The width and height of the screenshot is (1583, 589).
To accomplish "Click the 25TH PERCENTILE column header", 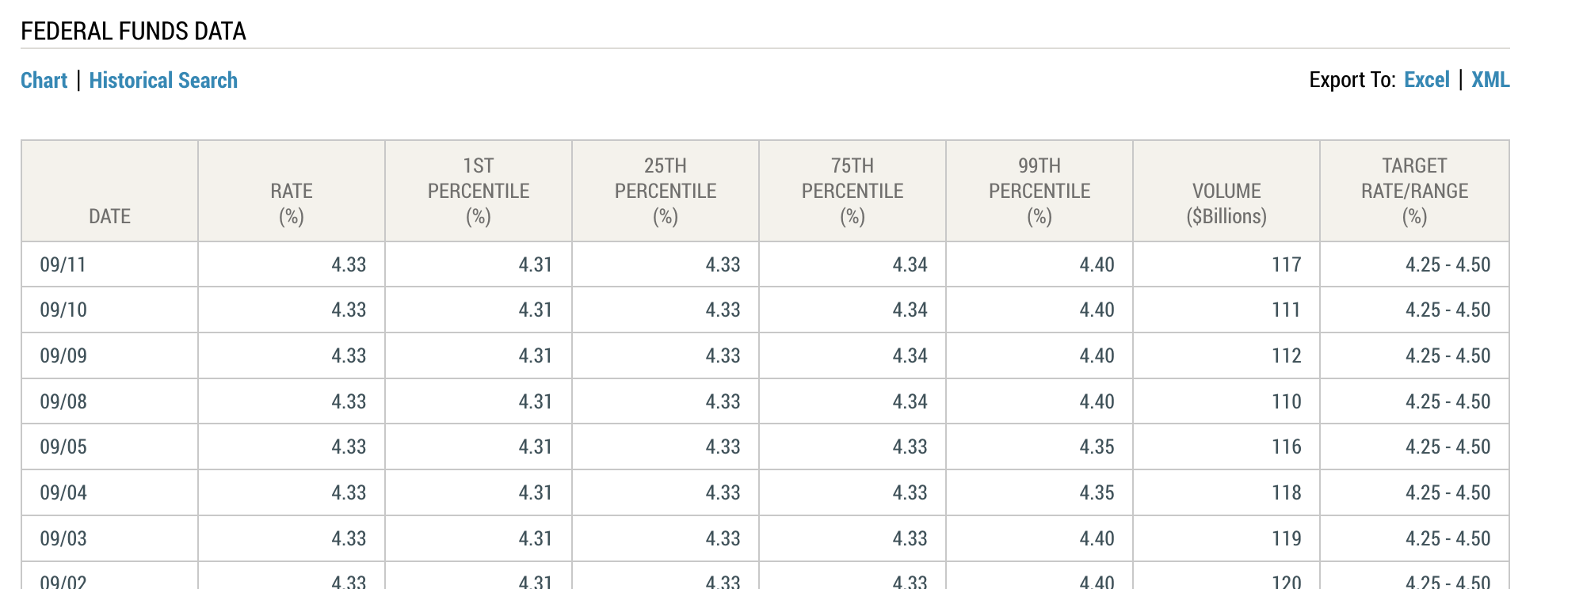I will (x=666, y=191).
